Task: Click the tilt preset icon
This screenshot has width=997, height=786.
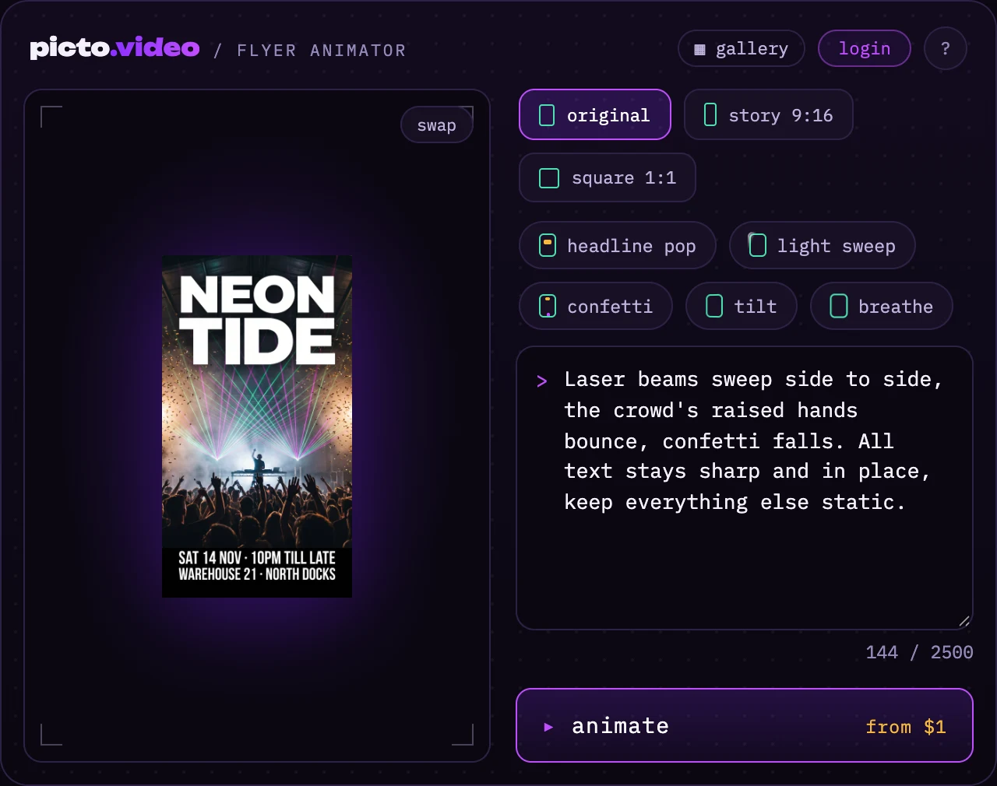Action: coord(714,306)
